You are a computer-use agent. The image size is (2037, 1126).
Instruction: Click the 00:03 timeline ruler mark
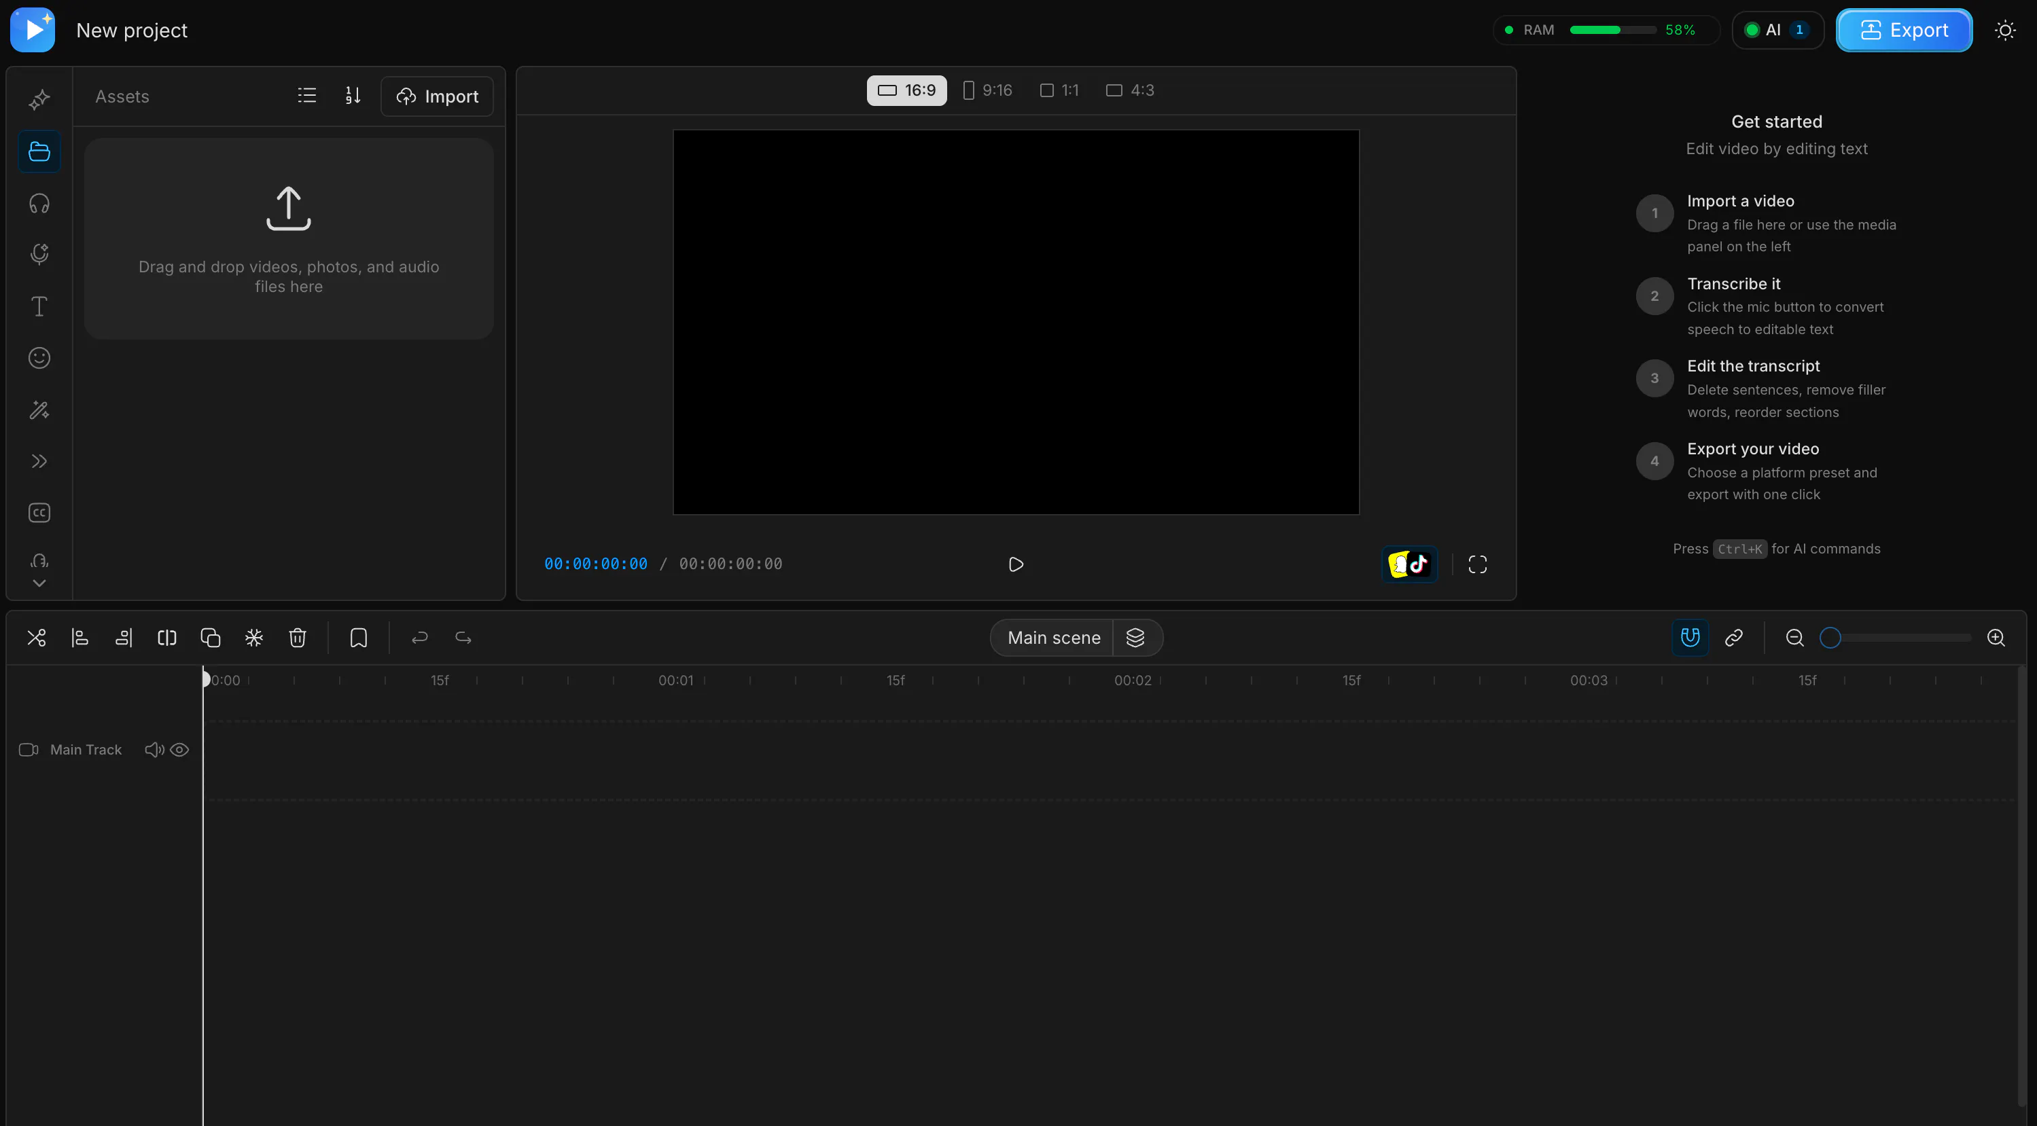pyautogui.click(x=1589, y=680)
